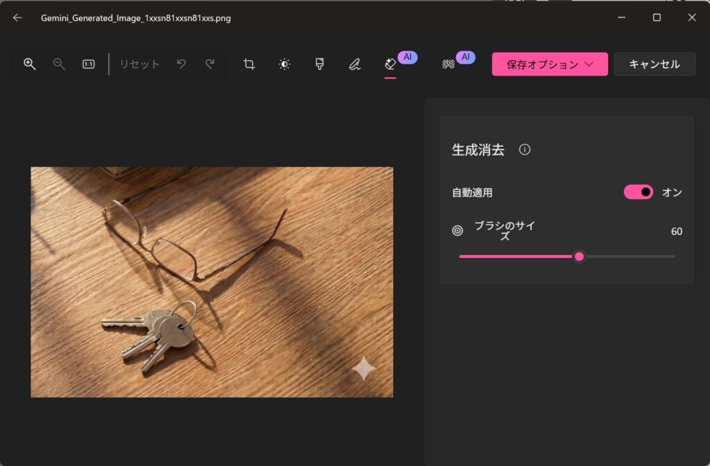Expand the 保存オプション dropdown

point(550,64)
